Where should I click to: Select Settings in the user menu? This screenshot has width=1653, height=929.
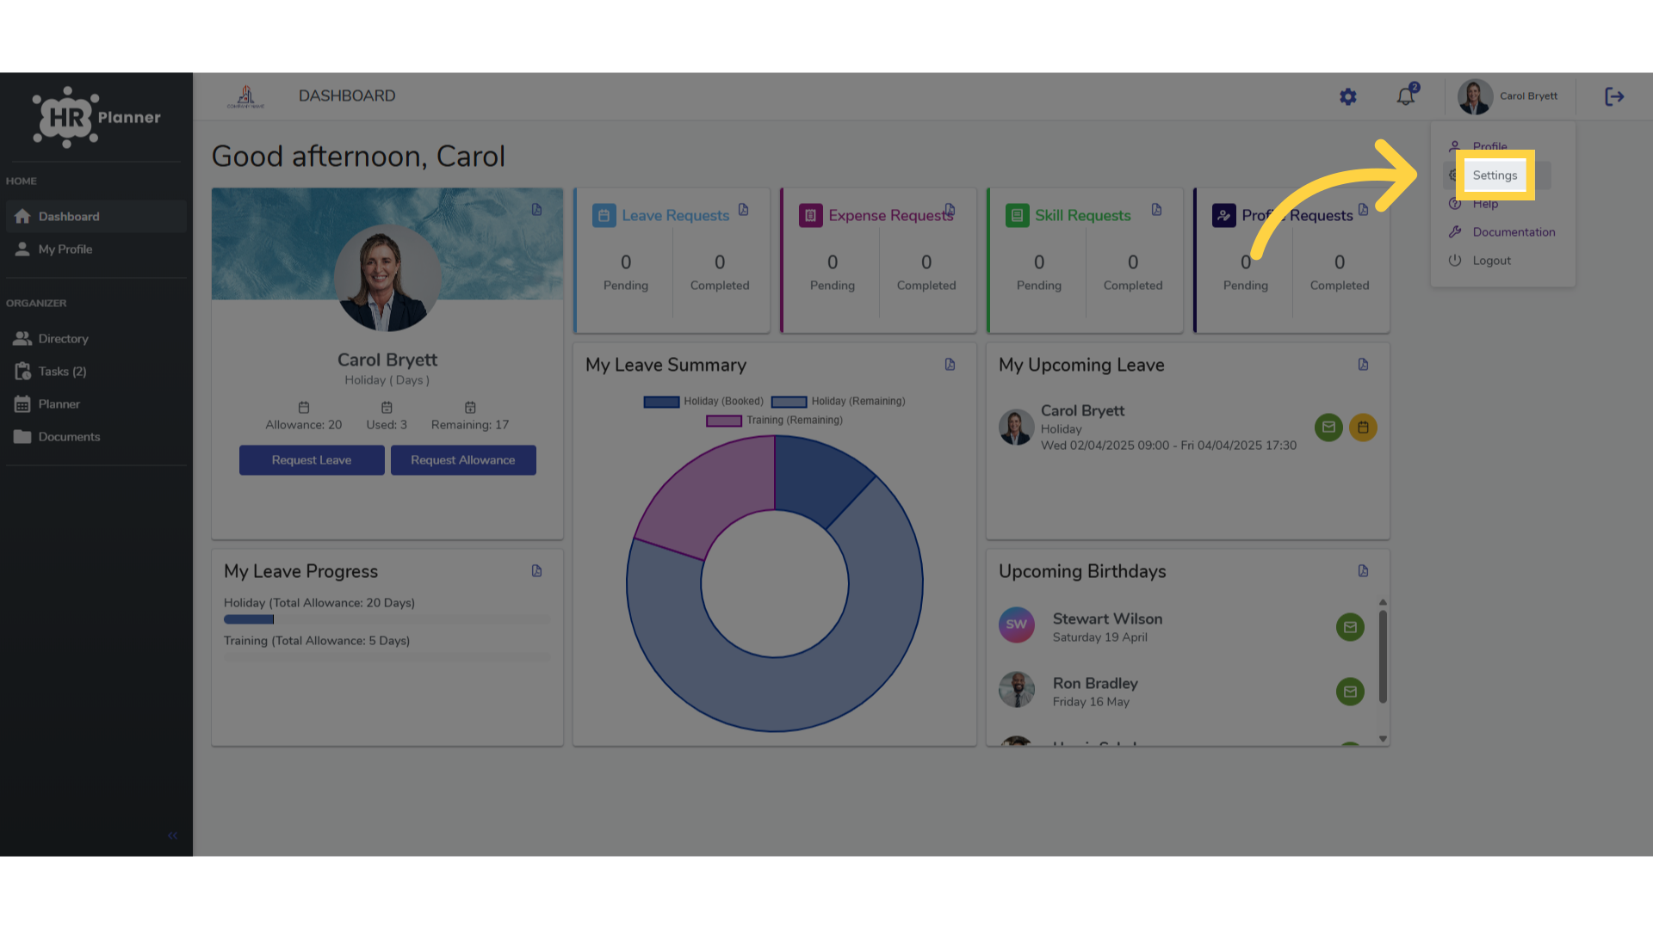(1495, 175)
